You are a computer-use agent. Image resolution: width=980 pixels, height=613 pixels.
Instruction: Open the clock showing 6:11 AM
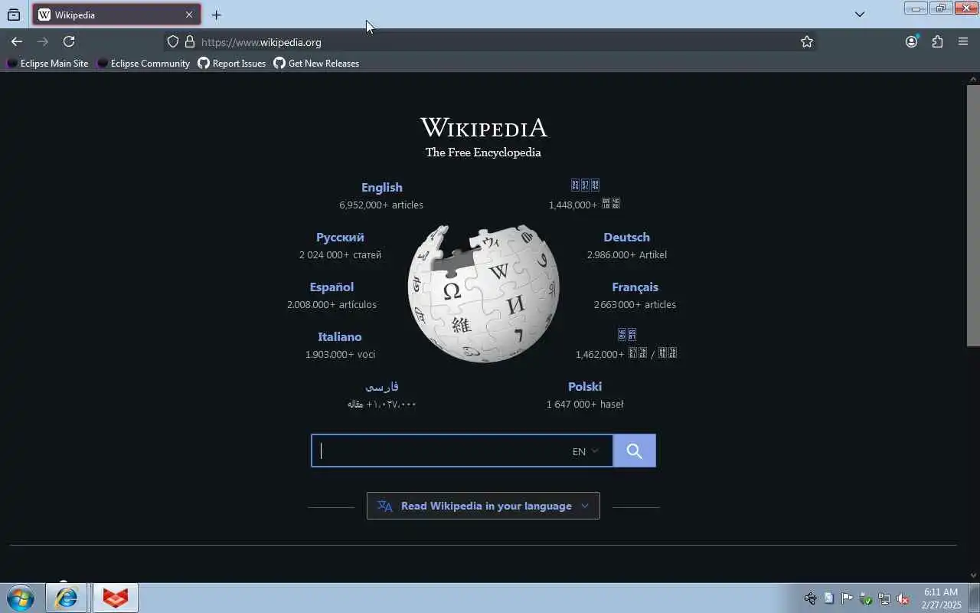(x=941, y=598)
